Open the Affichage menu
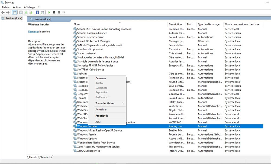 pyautogui.click(x=29, y=7)
